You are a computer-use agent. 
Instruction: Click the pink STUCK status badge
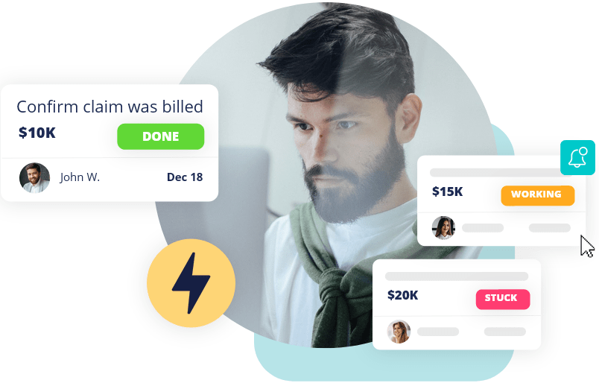503,300
